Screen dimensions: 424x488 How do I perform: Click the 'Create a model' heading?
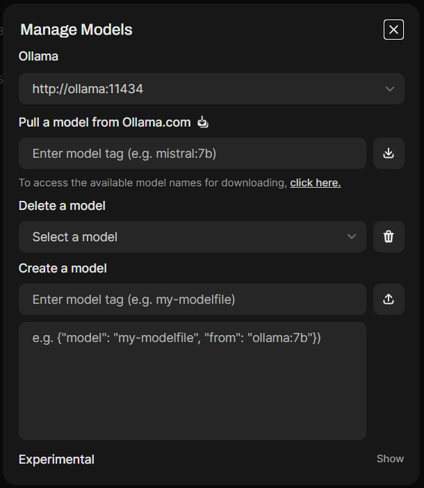point(63,268)
